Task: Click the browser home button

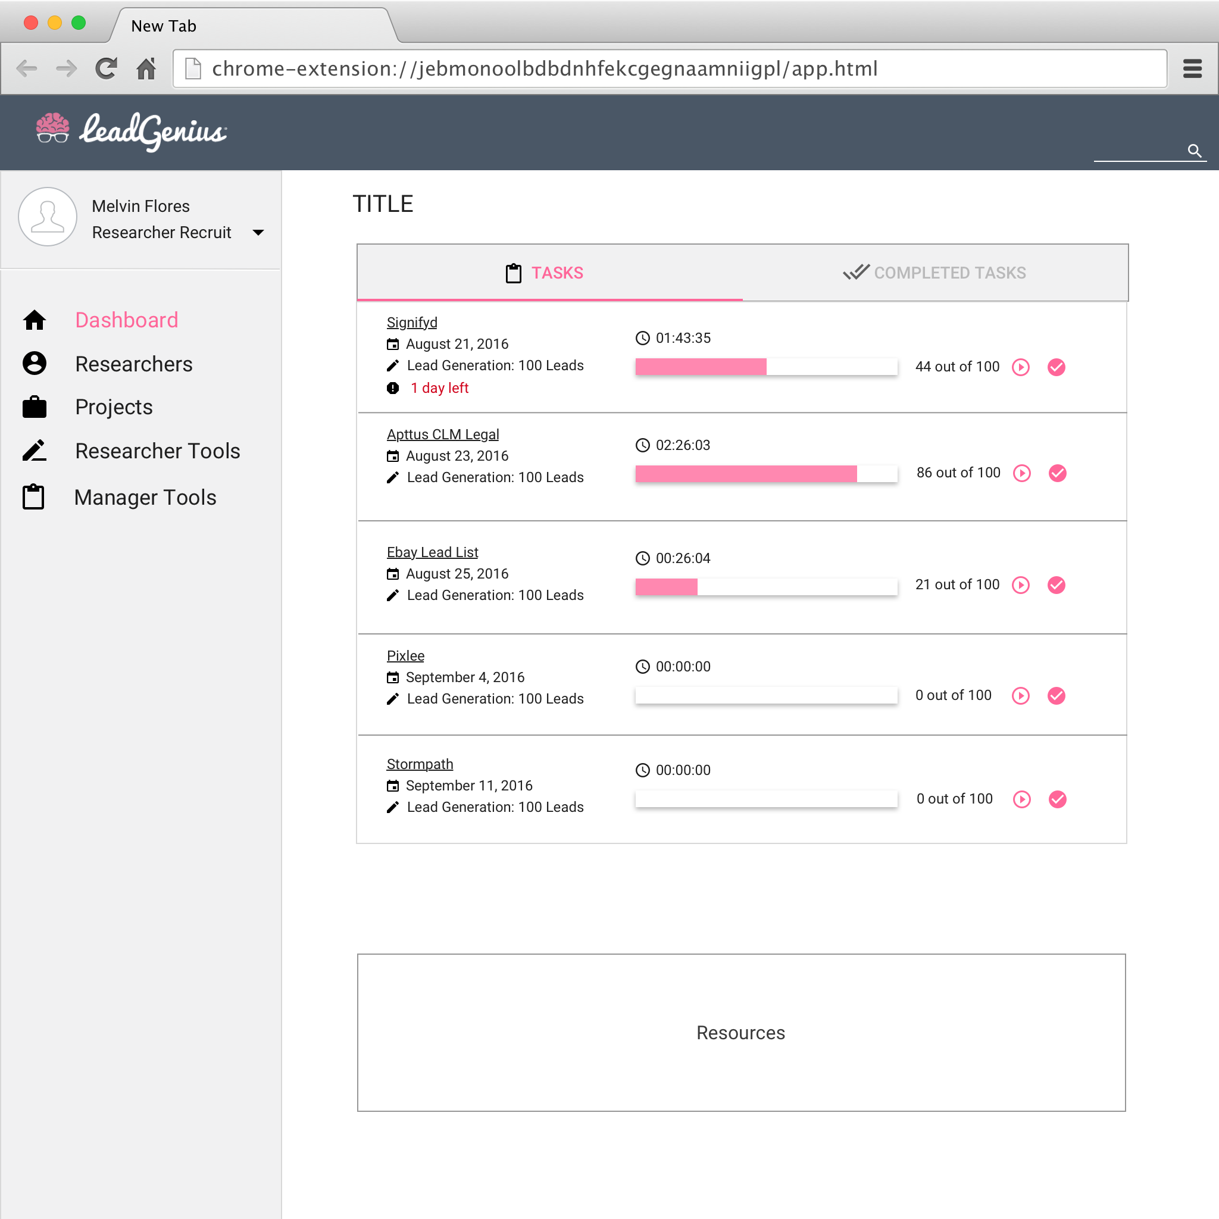Action: [146, 68]
